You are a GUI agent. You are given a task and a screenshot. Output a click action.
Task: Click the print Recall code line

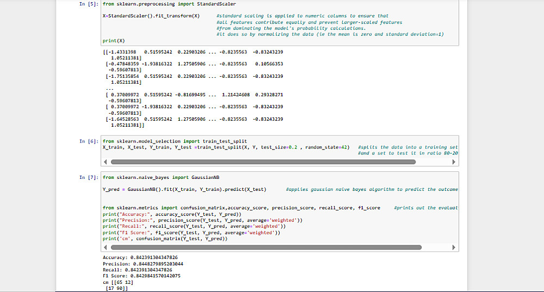click(x=194, y=226)
